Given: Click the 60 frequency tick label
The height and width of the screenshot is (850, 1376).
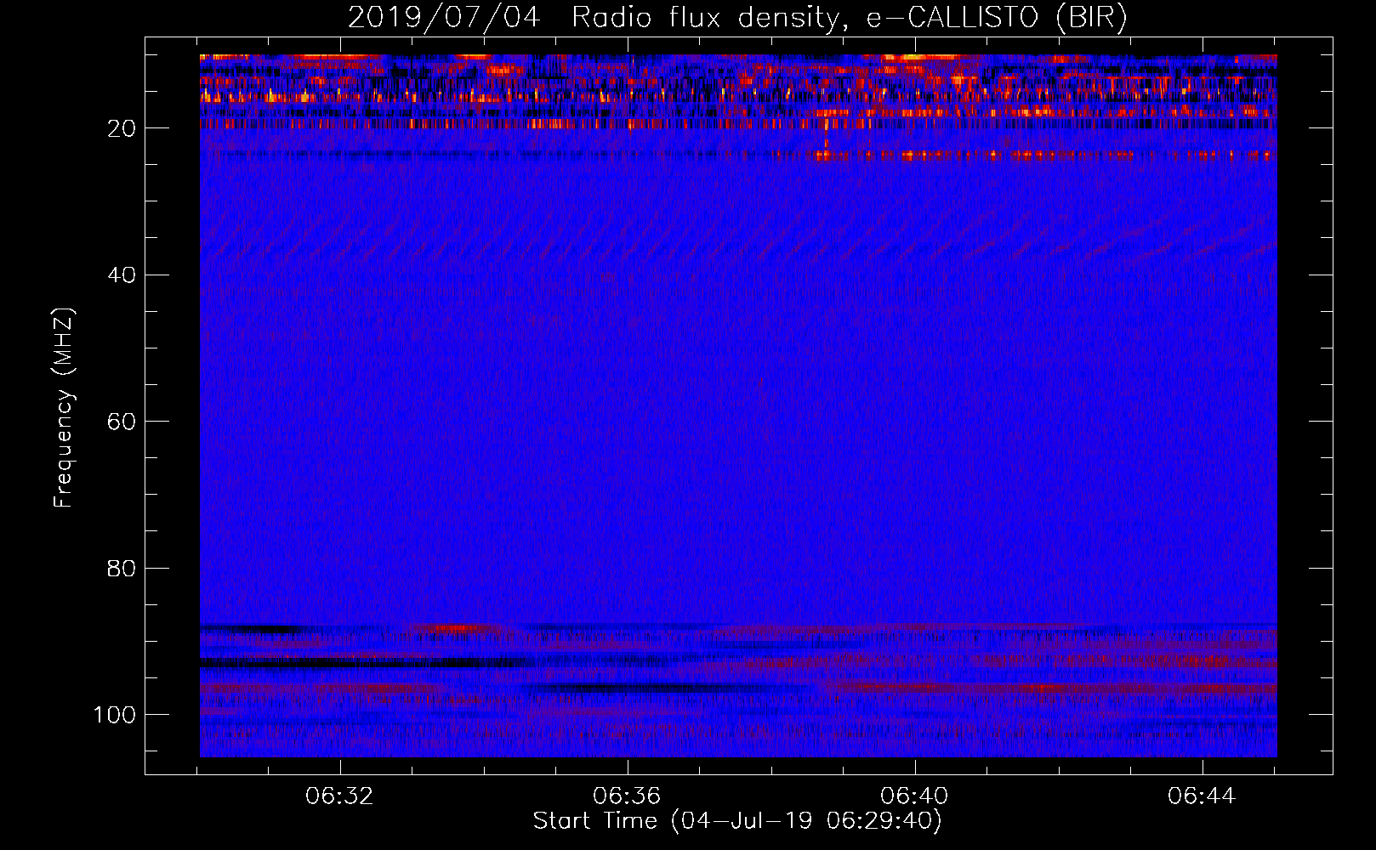Looking at the screenshot, I should click(x=122, y=422).
